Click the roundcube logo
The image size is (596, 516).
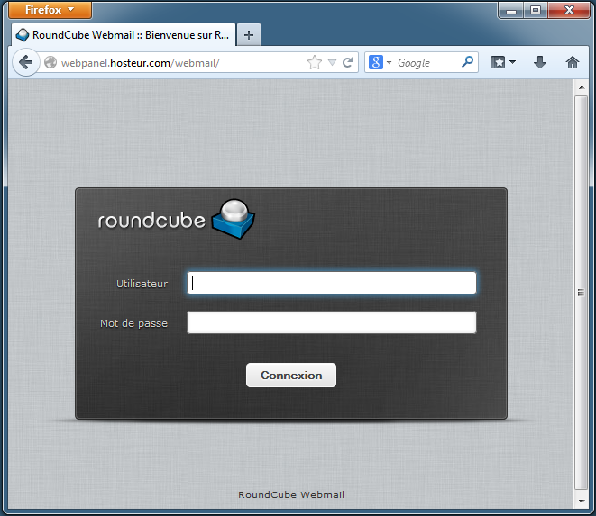(177, 218)
